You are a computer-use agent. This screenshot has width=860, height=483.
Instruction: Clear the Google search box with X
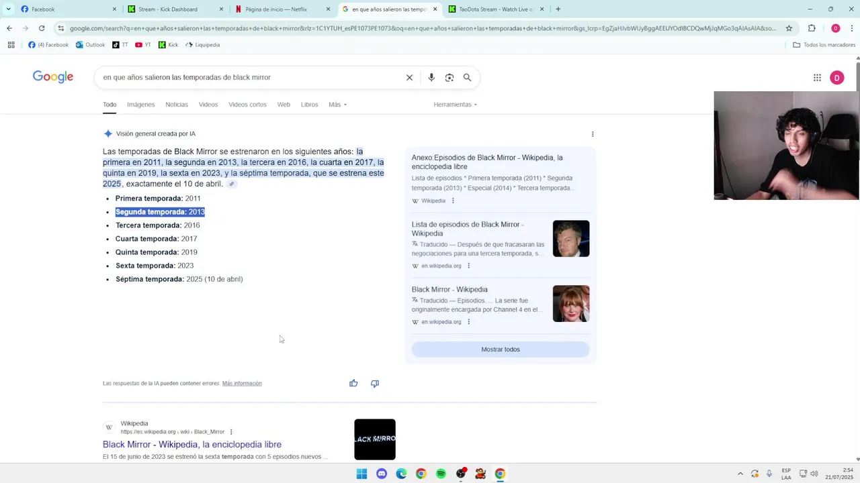(409, 77)
